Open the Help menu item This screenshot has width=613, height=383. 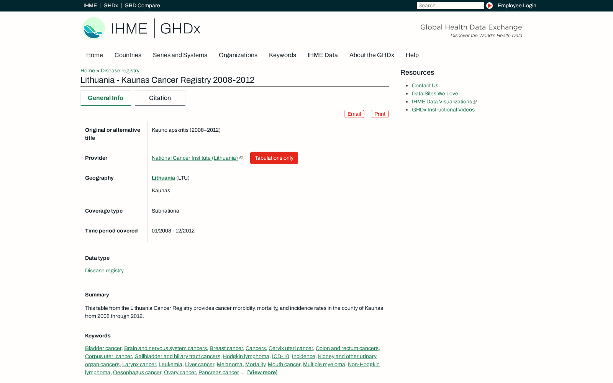pos(412,55)
